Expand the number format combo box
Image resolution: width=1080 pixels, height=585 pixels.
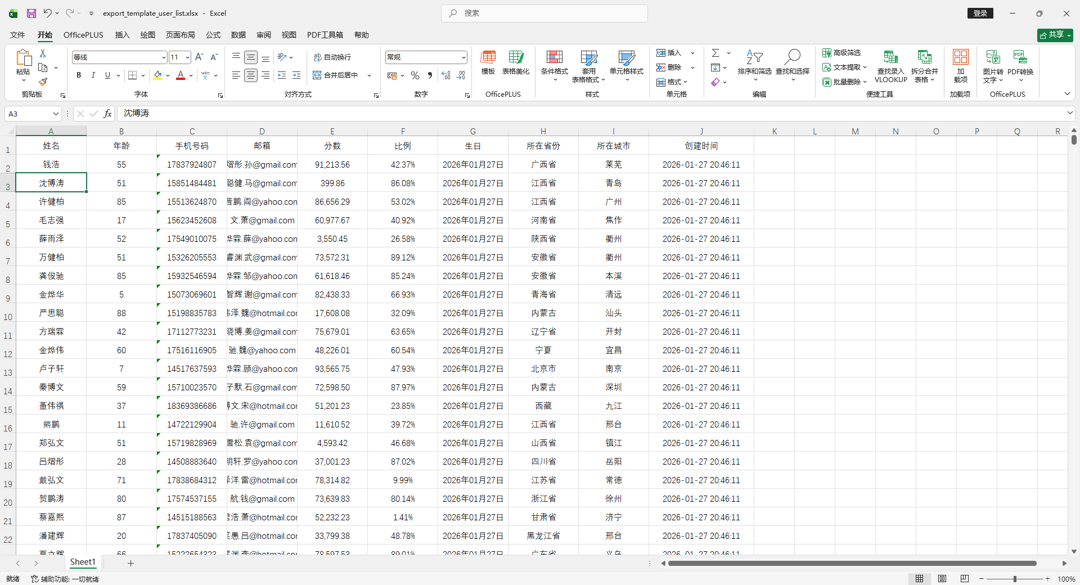(x=463, y=57)
